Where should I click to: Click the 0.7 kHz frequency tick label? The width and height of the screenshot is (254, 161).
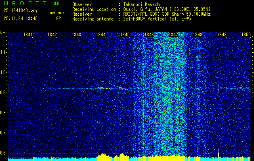(x=4, y=133)
